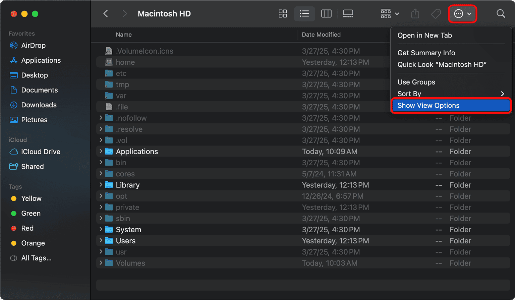Open the group-by toolbar dropdown
The height and width of the screenshot is (300, 515).
tap(390, 14)
